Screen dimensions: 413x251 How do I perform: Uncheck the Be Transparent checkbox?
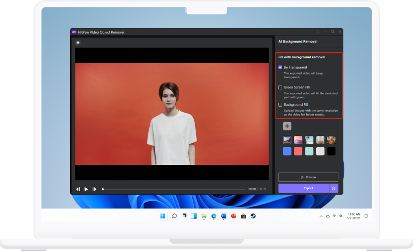[281, 67]
